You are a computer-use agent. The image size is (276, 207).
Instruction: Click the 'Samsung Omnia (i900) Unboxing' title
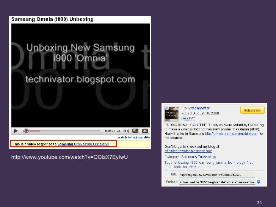[x=52, y=19]
